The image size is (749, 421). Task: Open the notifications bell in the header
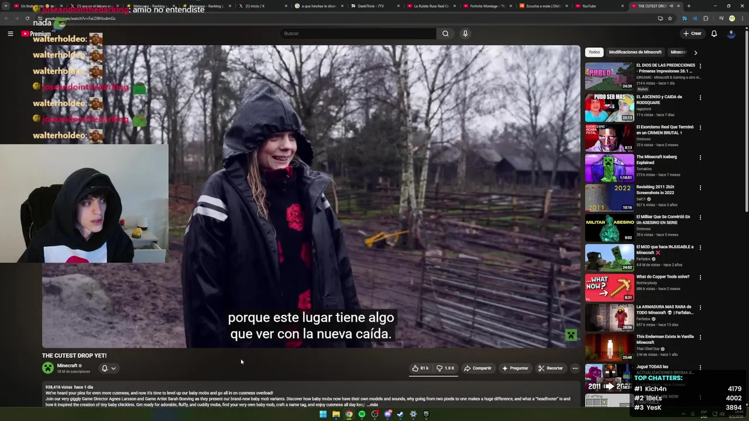(x=714, y=33)
